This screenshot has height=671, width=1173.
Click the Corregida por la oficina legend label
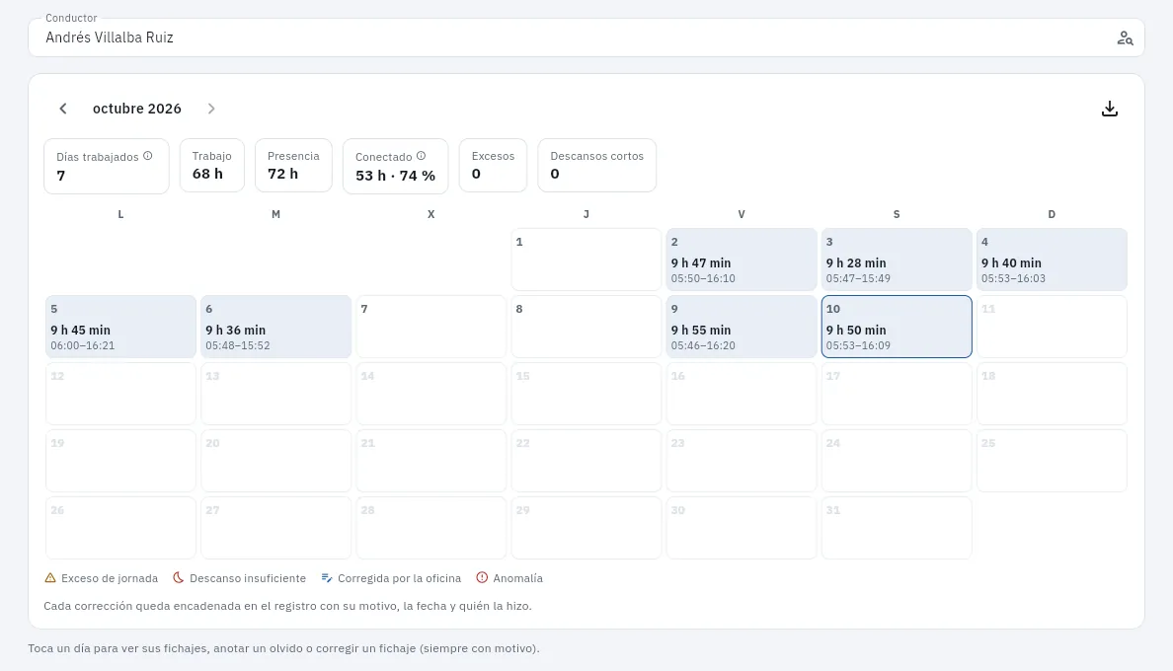pos(400,578)
